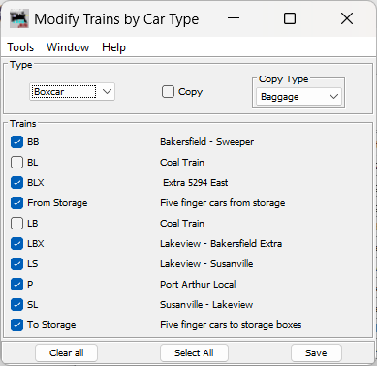Open the Boxcar type dropdown
Screen dimensions: 377x366
[72, 92]
